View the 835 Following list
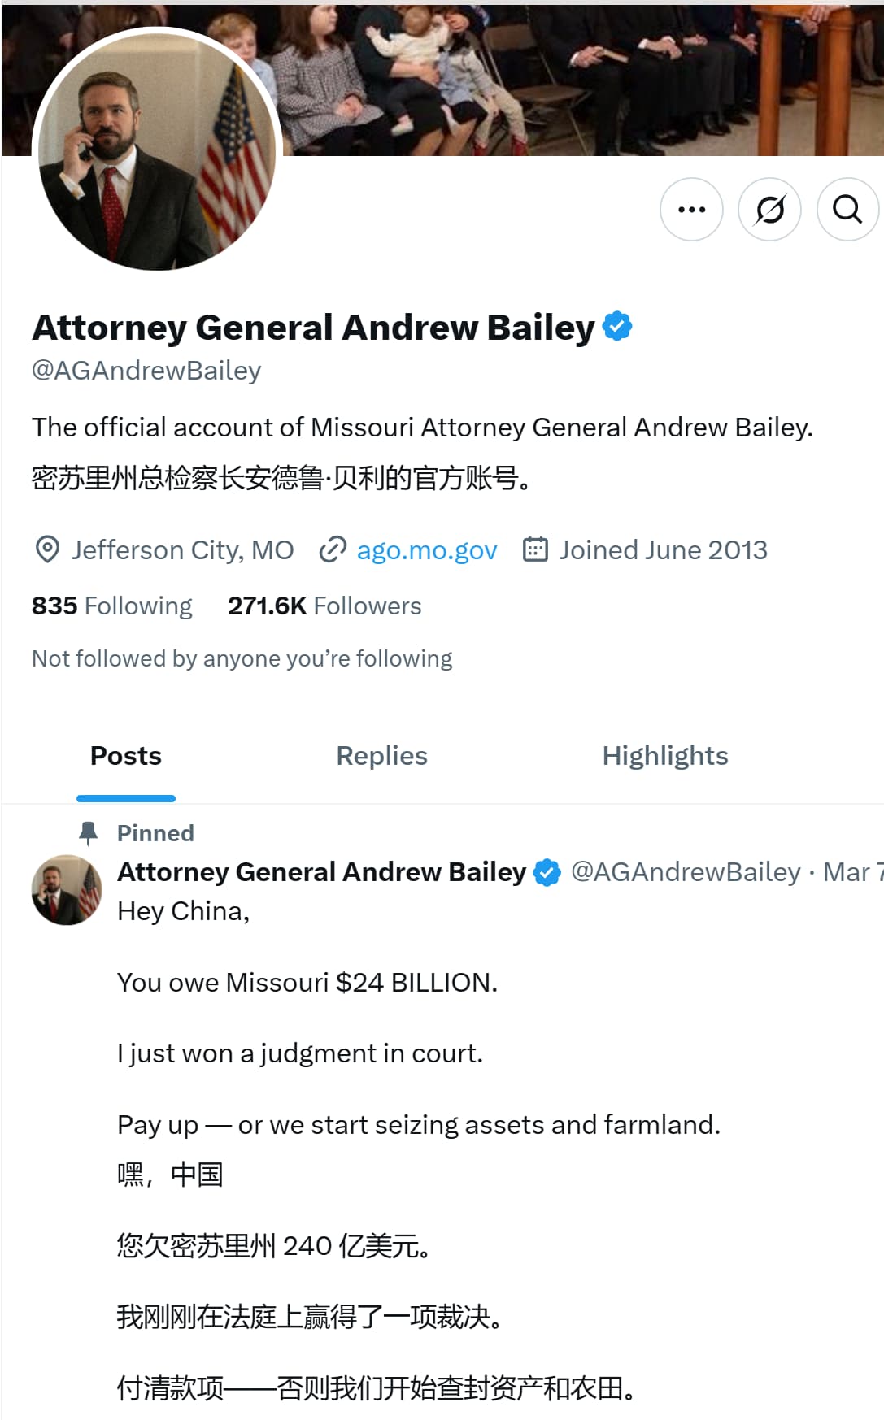The width and height of the screenshot is (884, 1420). tap(112, 606)
